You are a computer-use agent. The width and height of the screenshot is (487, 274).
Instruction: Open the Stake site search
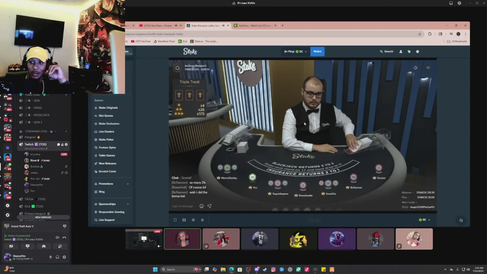click(x=386, y=51)
